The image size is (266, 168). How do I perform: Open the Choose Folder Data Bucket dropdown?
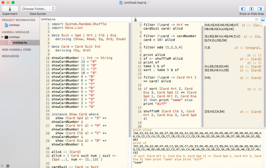click(38, 9)
